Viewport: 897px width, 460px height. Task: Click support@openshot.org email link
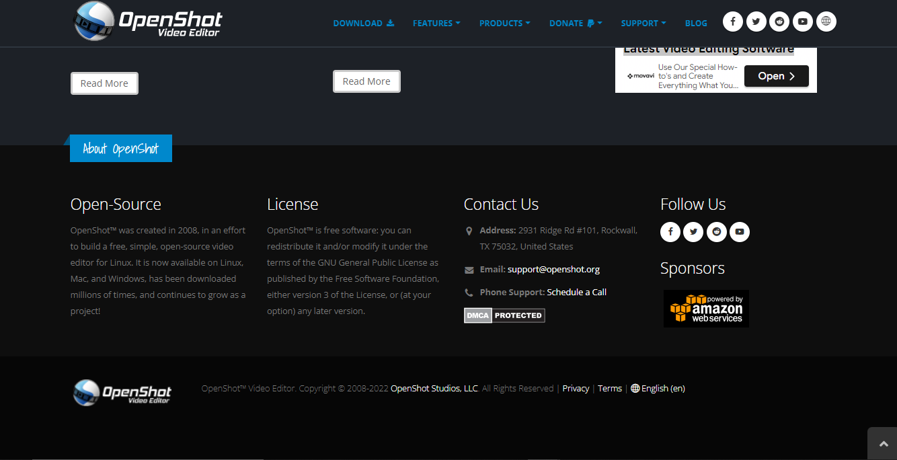[x=553, y=269]
